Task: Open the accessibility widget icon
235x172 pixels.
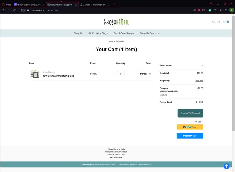Action: click(x=227, y=166)
